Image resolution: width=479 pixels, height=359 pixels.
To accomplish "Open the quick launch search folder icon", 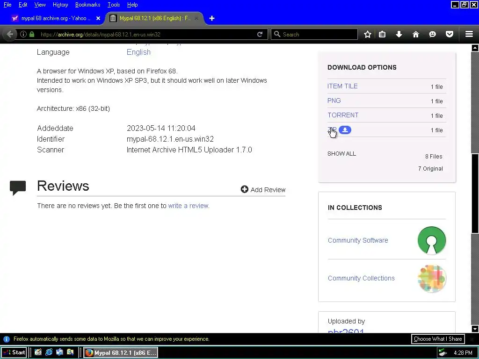I will [70, 352].
